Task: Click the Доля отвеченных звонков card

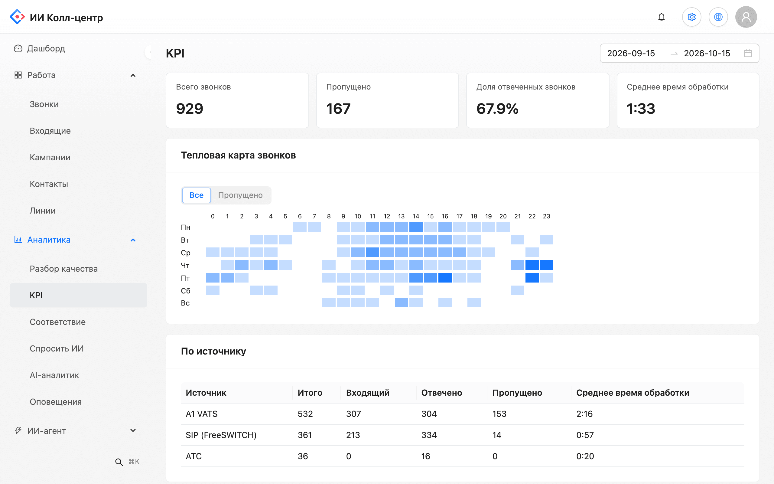Action: [538, 100]
